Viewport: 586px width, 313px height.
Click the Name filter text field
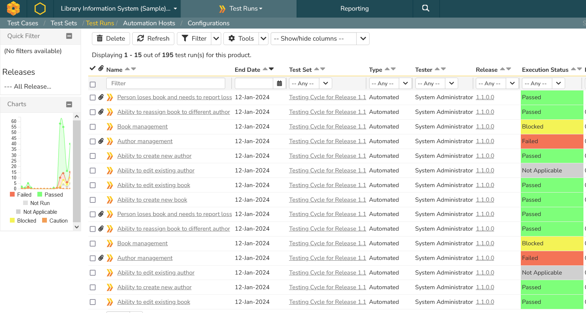tap(166, 83)
